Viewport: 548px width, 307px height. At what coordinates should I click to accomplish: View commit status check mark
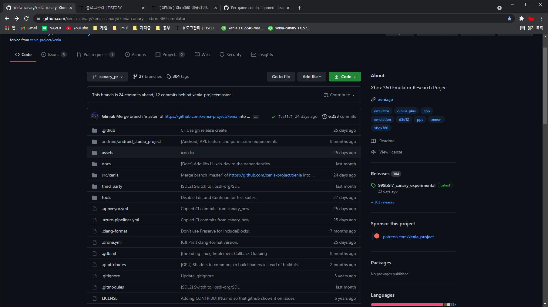(x=274, y=117)
